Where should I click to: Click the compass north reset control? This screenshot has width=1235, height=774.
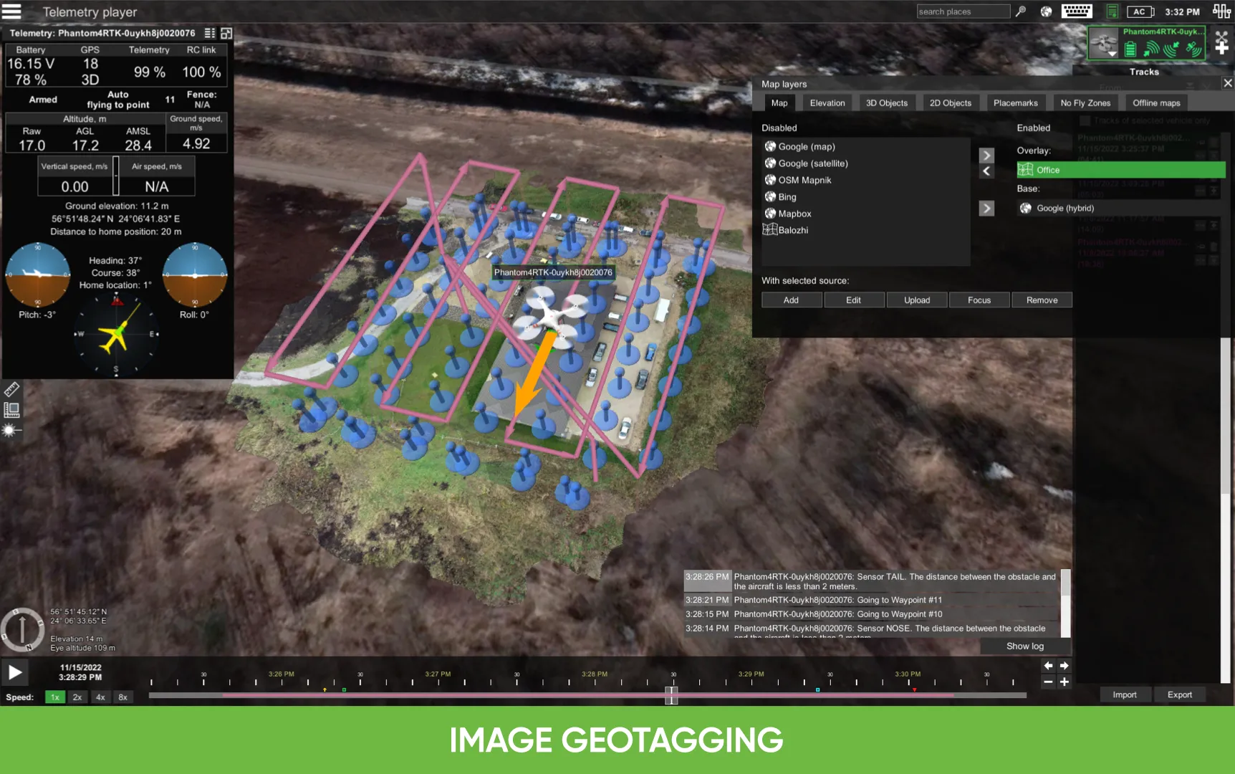pyautogui.click(x=21, y=629)
